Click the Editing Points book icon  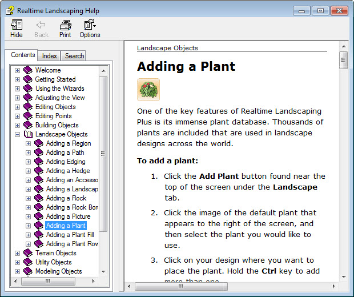(x=28, y=116)
